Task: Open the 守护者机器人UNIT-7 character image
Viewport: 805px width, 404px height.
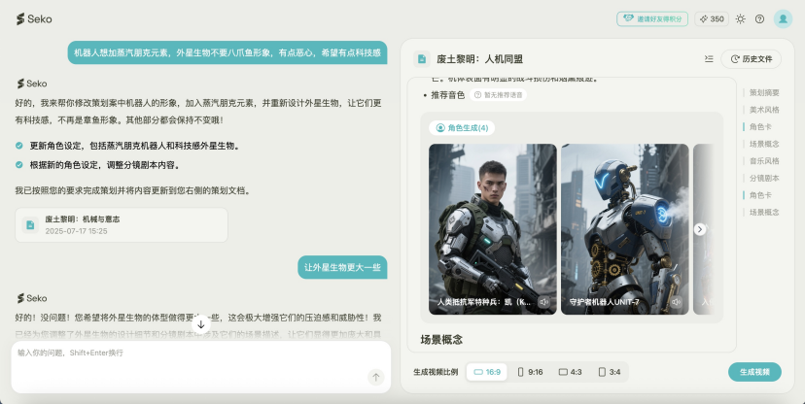Action: [624, 228]
